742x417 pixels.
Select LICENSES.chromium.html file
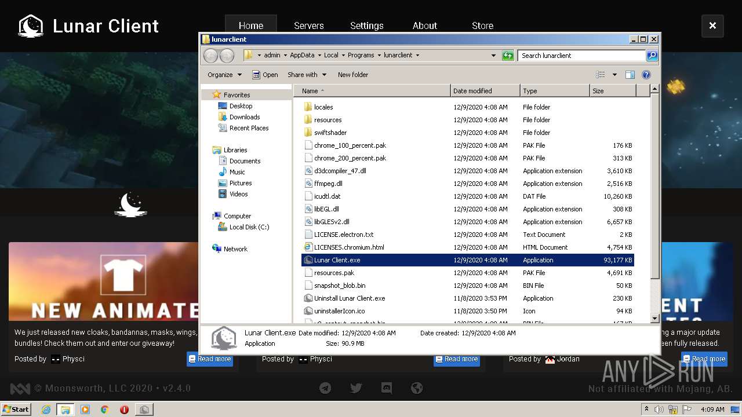[348, 247]
